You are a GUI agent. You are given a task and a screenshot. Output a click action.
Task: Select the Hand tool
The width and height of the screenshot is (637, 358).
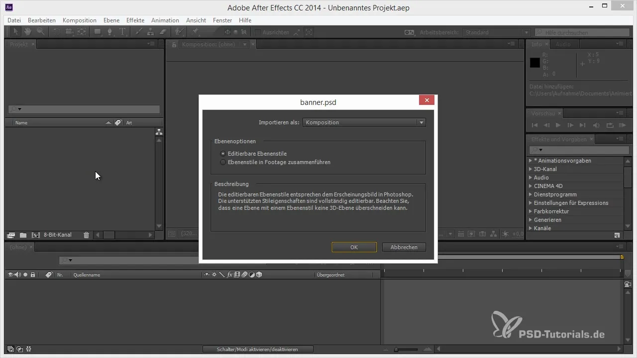(28, 32)
